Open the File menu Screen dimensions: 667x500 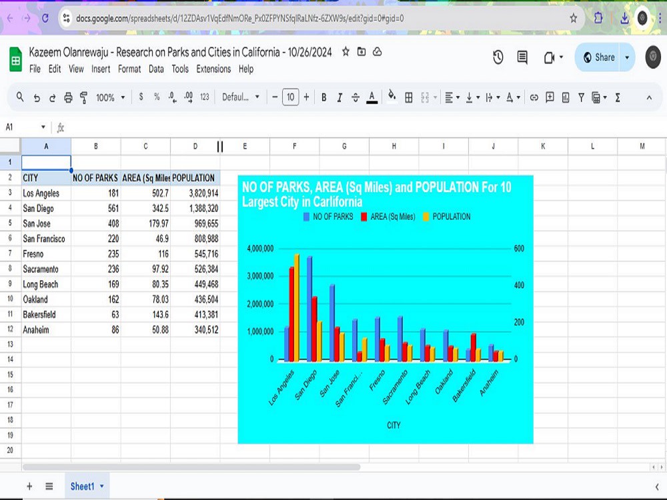pos(35,69)
